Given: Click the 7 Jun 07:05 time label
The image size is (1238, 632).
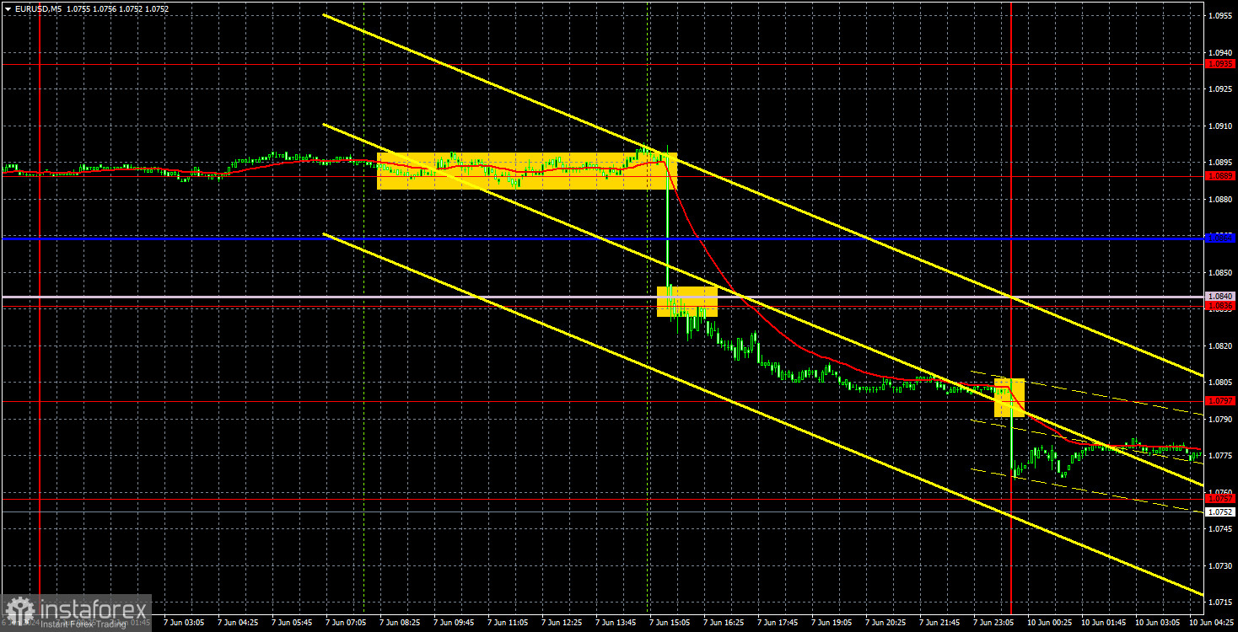Looking at the screenshot, I should [x=345, y=623].
